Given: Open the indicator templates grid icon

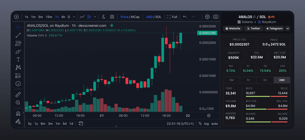Looking at the screenshot, I should (x=112, y=17).
